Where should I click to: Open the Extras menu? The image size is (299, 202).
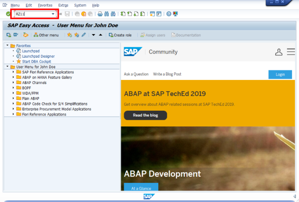tap(63, 5)
